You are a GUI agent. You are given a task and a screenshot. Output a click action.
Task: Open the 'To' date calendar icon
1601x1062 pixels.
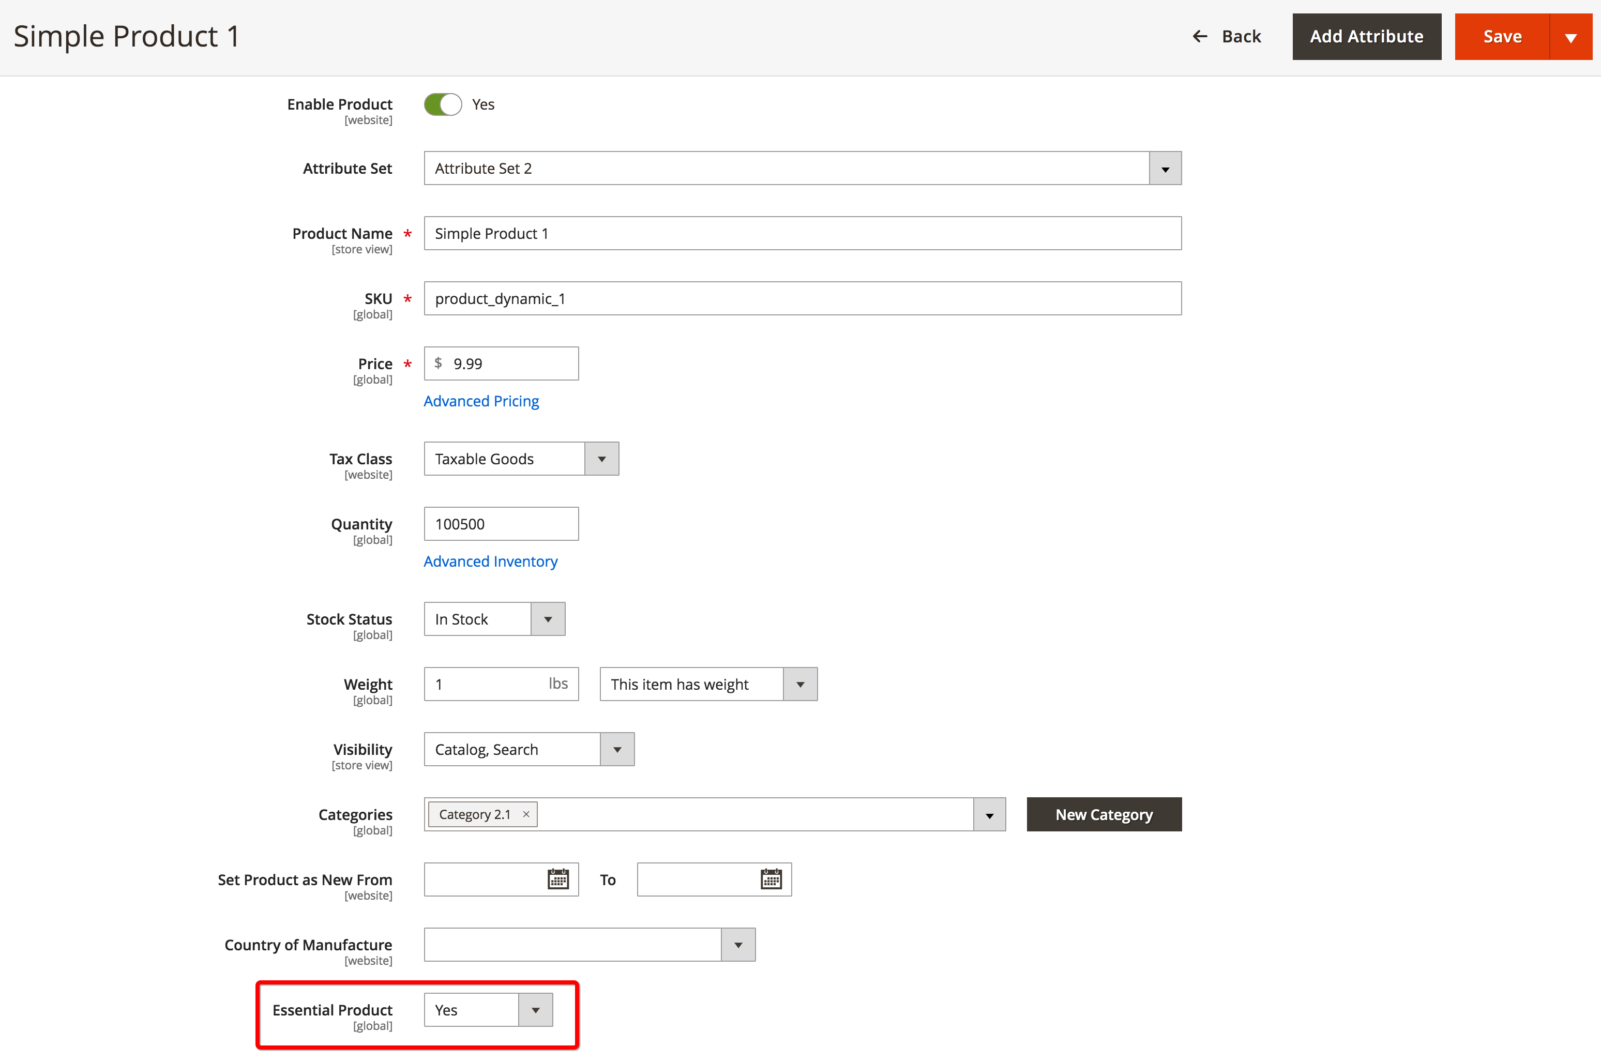pyautogui.click(x=771, y=879)
